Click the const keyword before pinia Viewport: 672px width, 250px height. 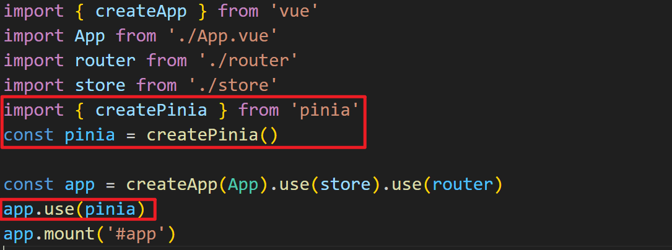click(28, 136)
